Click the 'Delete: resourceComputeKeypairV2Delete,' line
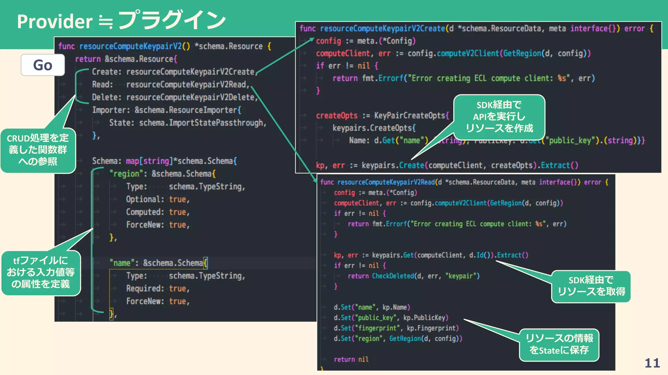Viewport: 668px width, 375px height. 175,97
